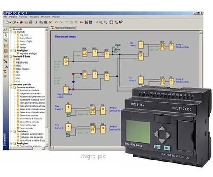Click the red Close file toolbar icon
The image size is (213, 177).
pyautogui.click(x=21, y=22)
